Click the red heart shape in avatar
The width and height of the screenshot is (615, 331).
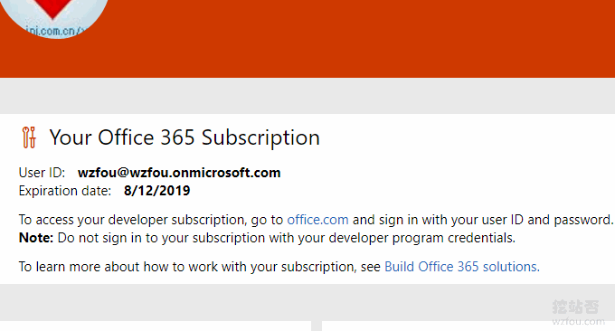click(53, 8)
